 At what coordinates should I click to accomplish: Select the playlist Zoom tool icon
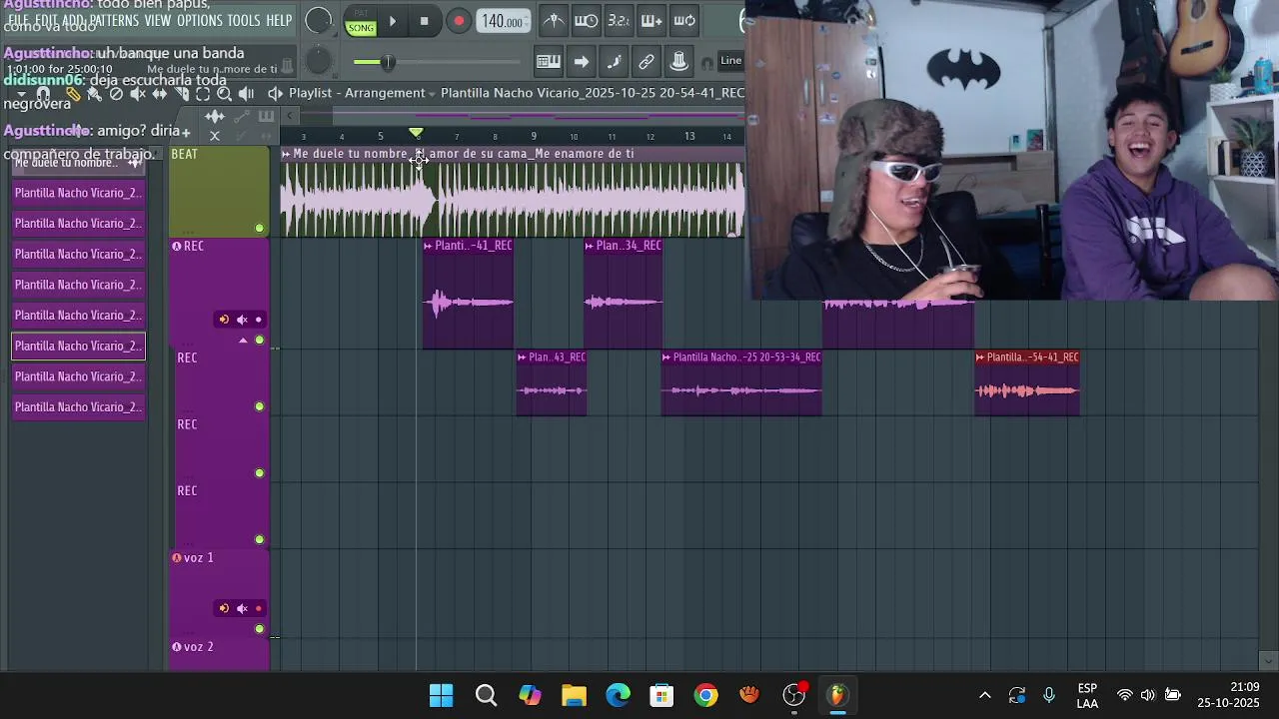(225, 94)
